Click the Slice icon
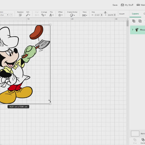This screenshot has height=145, width=145. (135, 140)
